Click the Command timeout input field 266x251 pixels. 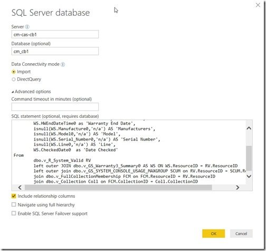[x=55, y=107]
